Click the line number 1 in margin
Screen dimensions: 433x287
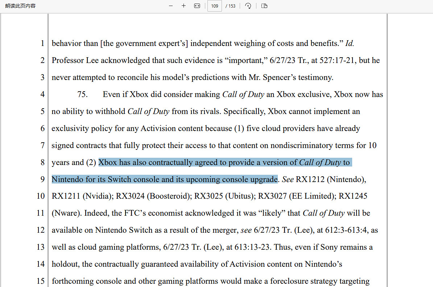click(x=42, y=43)
